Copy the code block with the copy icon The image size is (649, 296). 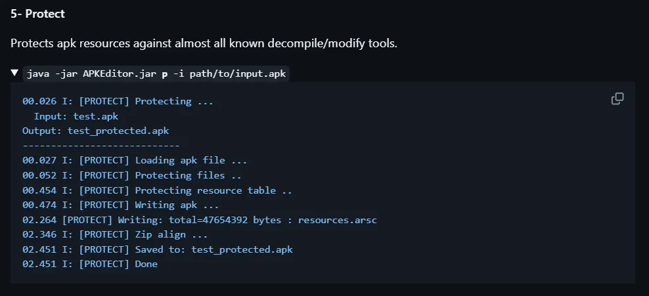[617, 98]
